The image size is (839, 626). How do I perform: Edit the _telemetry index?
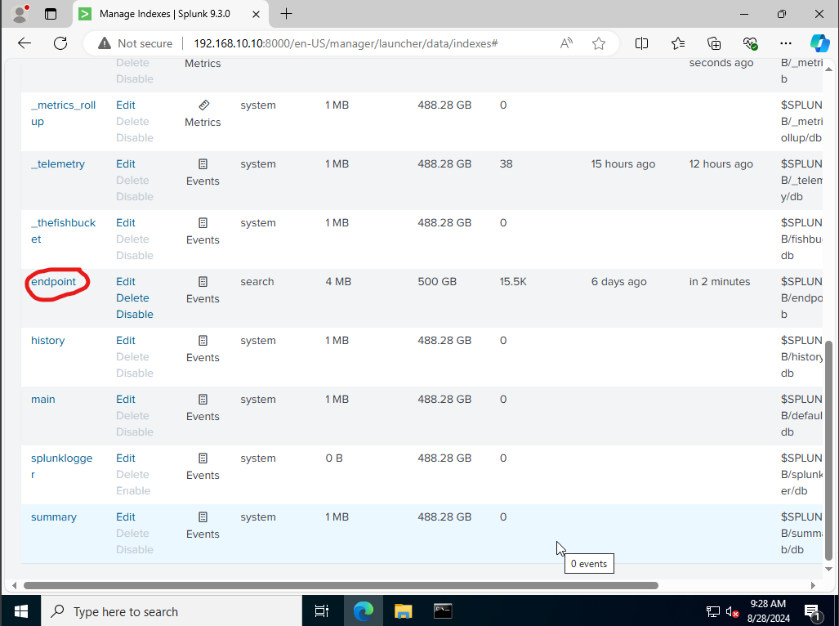[x=126, y=163]
